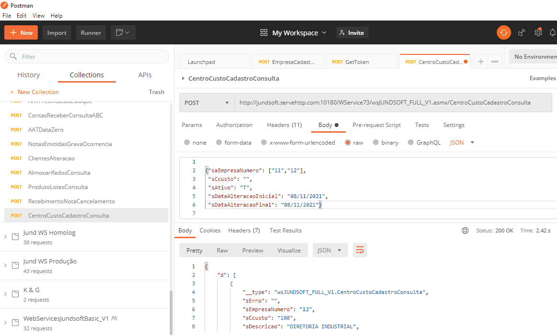
Task: Click the sync status icon
Action: tap(503, 32)
